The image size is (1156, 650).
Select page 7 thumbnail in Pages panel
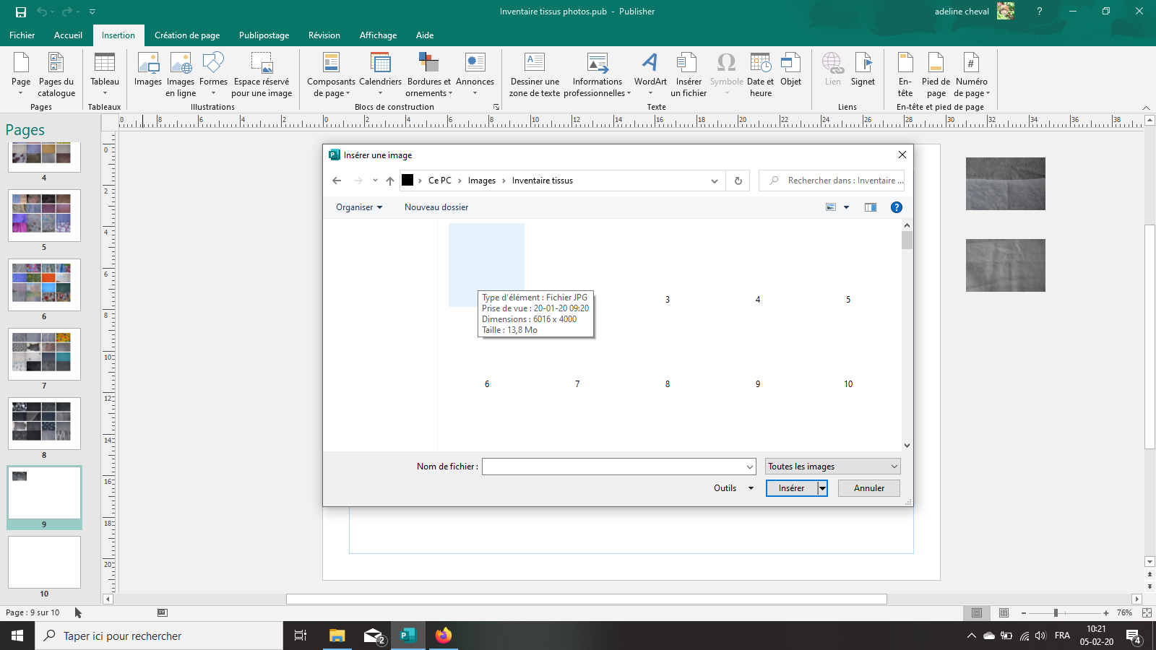(x=44, y=354)
